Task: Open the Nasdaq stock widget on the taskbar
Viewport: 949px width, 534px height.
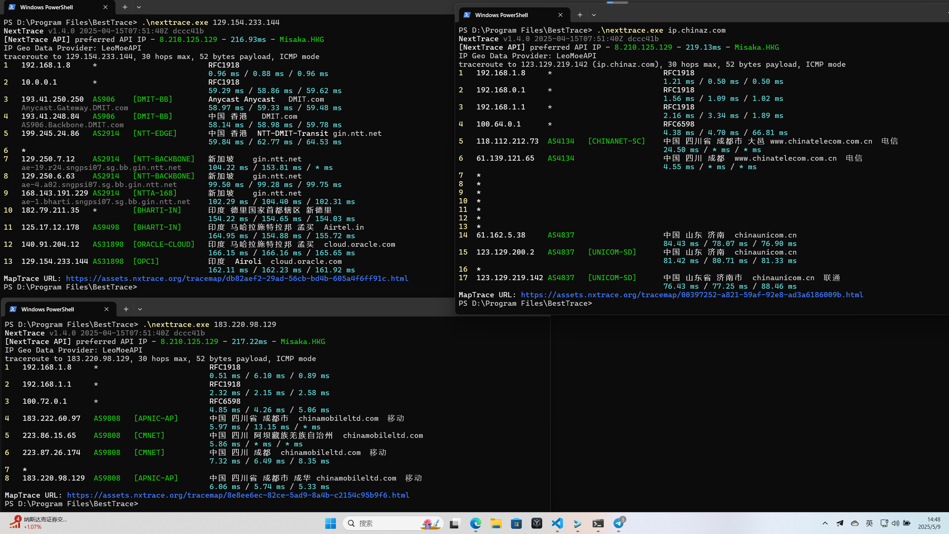Action: point(37,523)
